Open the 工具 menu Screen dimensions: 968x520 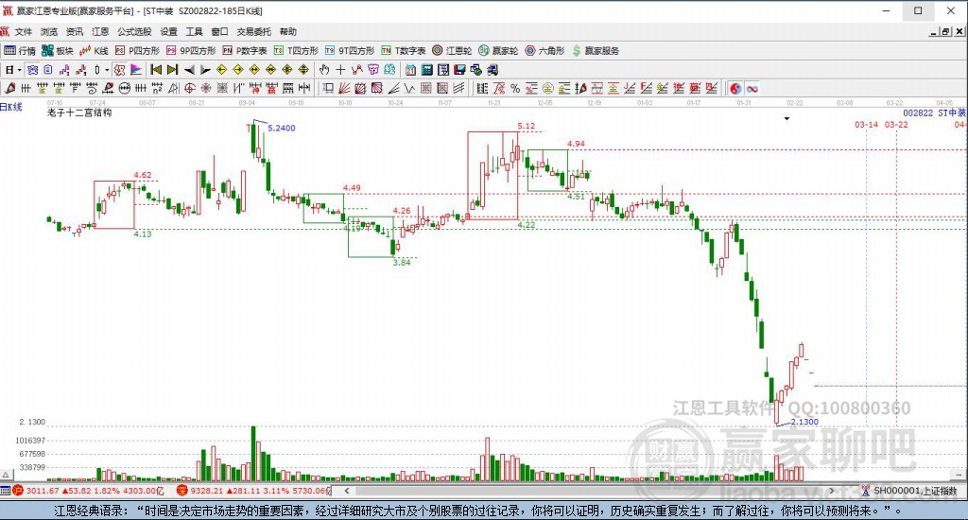pos(195,31)
